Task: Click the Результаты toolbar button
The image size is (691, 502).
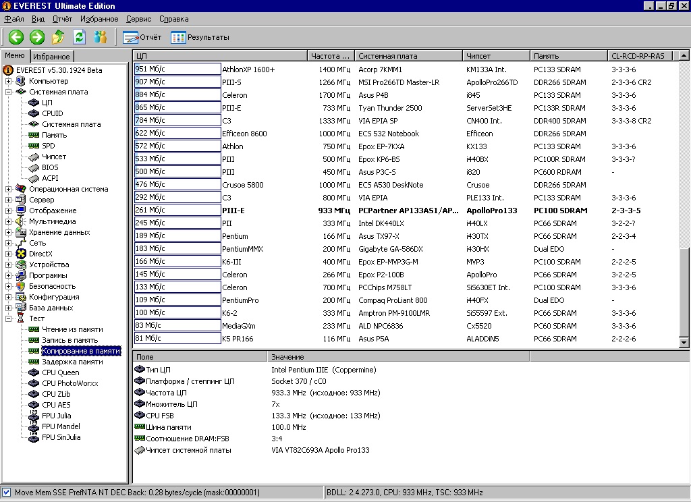Action: [x=200, y=37]
